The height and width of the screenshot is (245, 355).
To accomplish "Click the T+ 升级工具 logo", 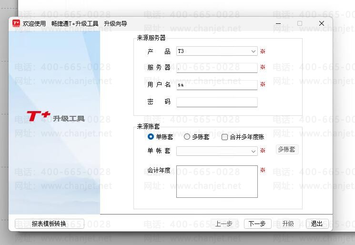I will pos(56,116).
